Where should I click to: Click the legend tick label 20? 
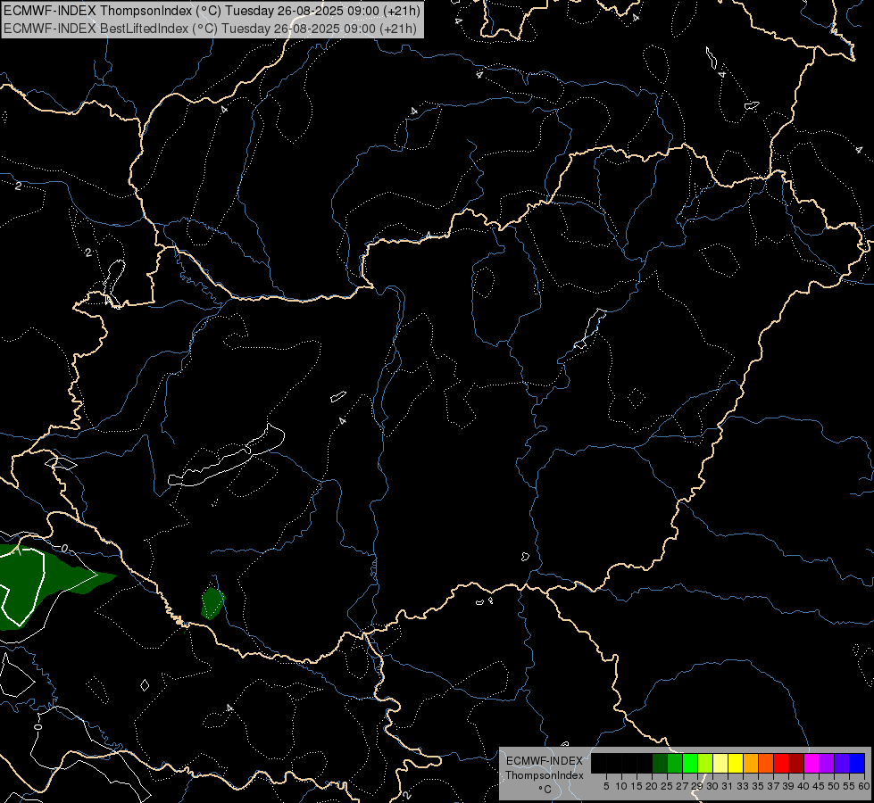click(652, 786)
